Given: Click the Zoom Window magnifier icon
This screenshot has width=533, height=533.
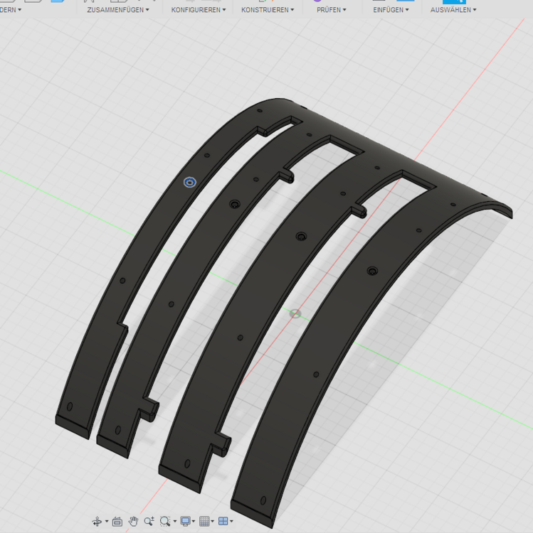Looking at the screenshot, I should (x=165, y=522).
